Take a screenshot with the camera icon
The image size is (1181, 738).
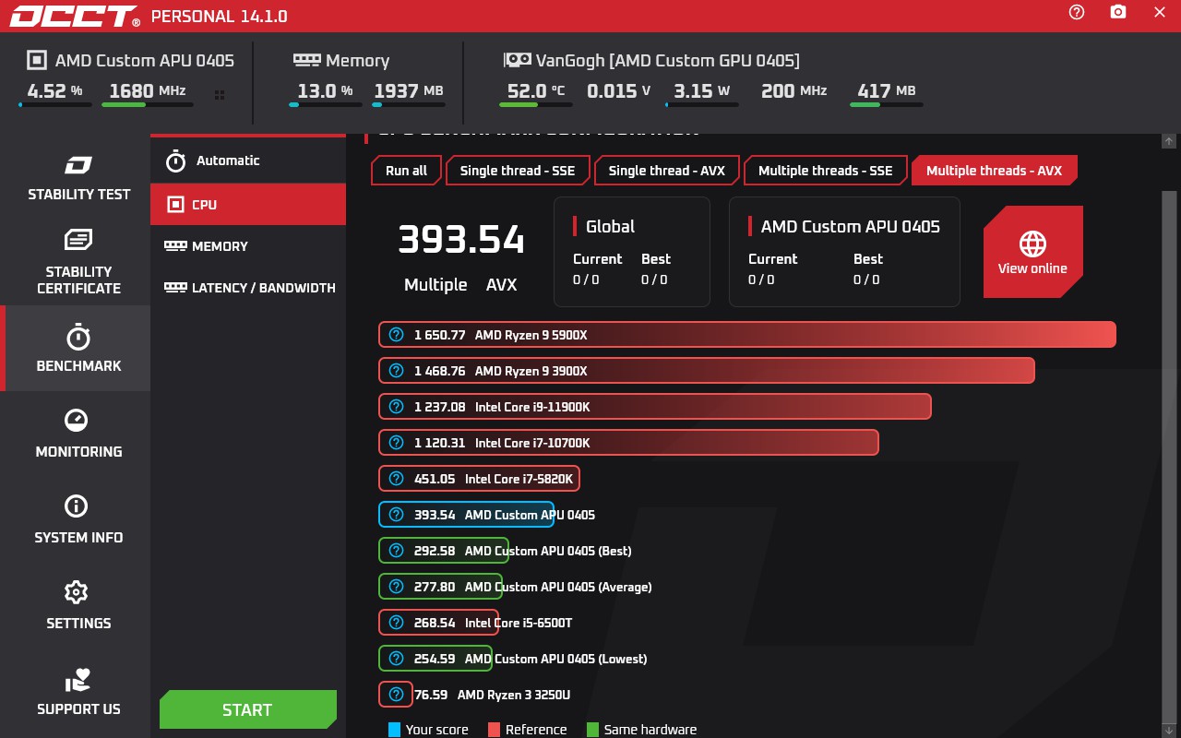pos(1118,12)
